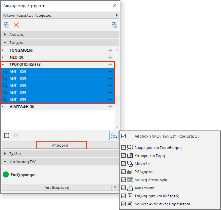Choose menu entry Ταξινόμηση και Ιδιότητες
221x210 pixels.
click(x=157, y=196)
